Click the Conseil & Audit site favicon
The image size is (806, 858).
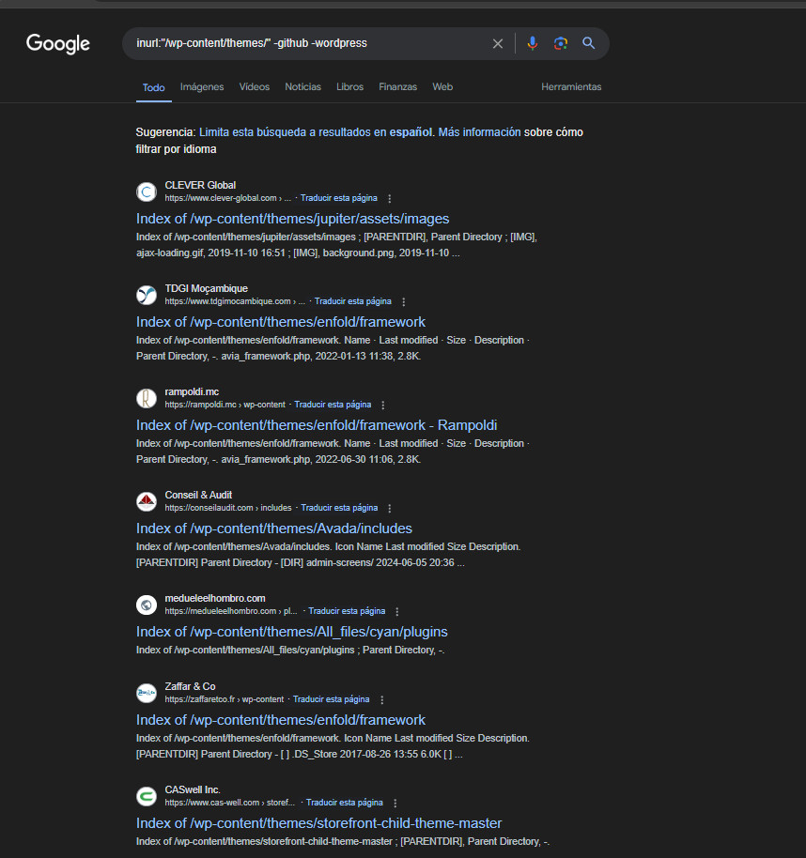coord(147,501)
